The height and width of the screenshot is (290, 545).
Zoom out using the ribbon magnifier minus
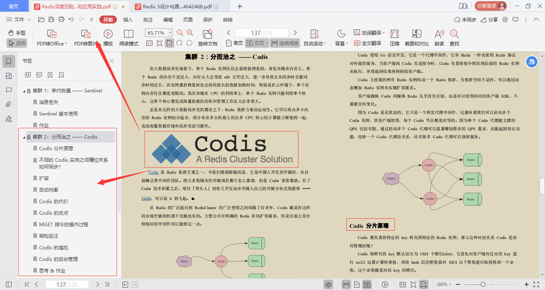(x=180, y=33)
